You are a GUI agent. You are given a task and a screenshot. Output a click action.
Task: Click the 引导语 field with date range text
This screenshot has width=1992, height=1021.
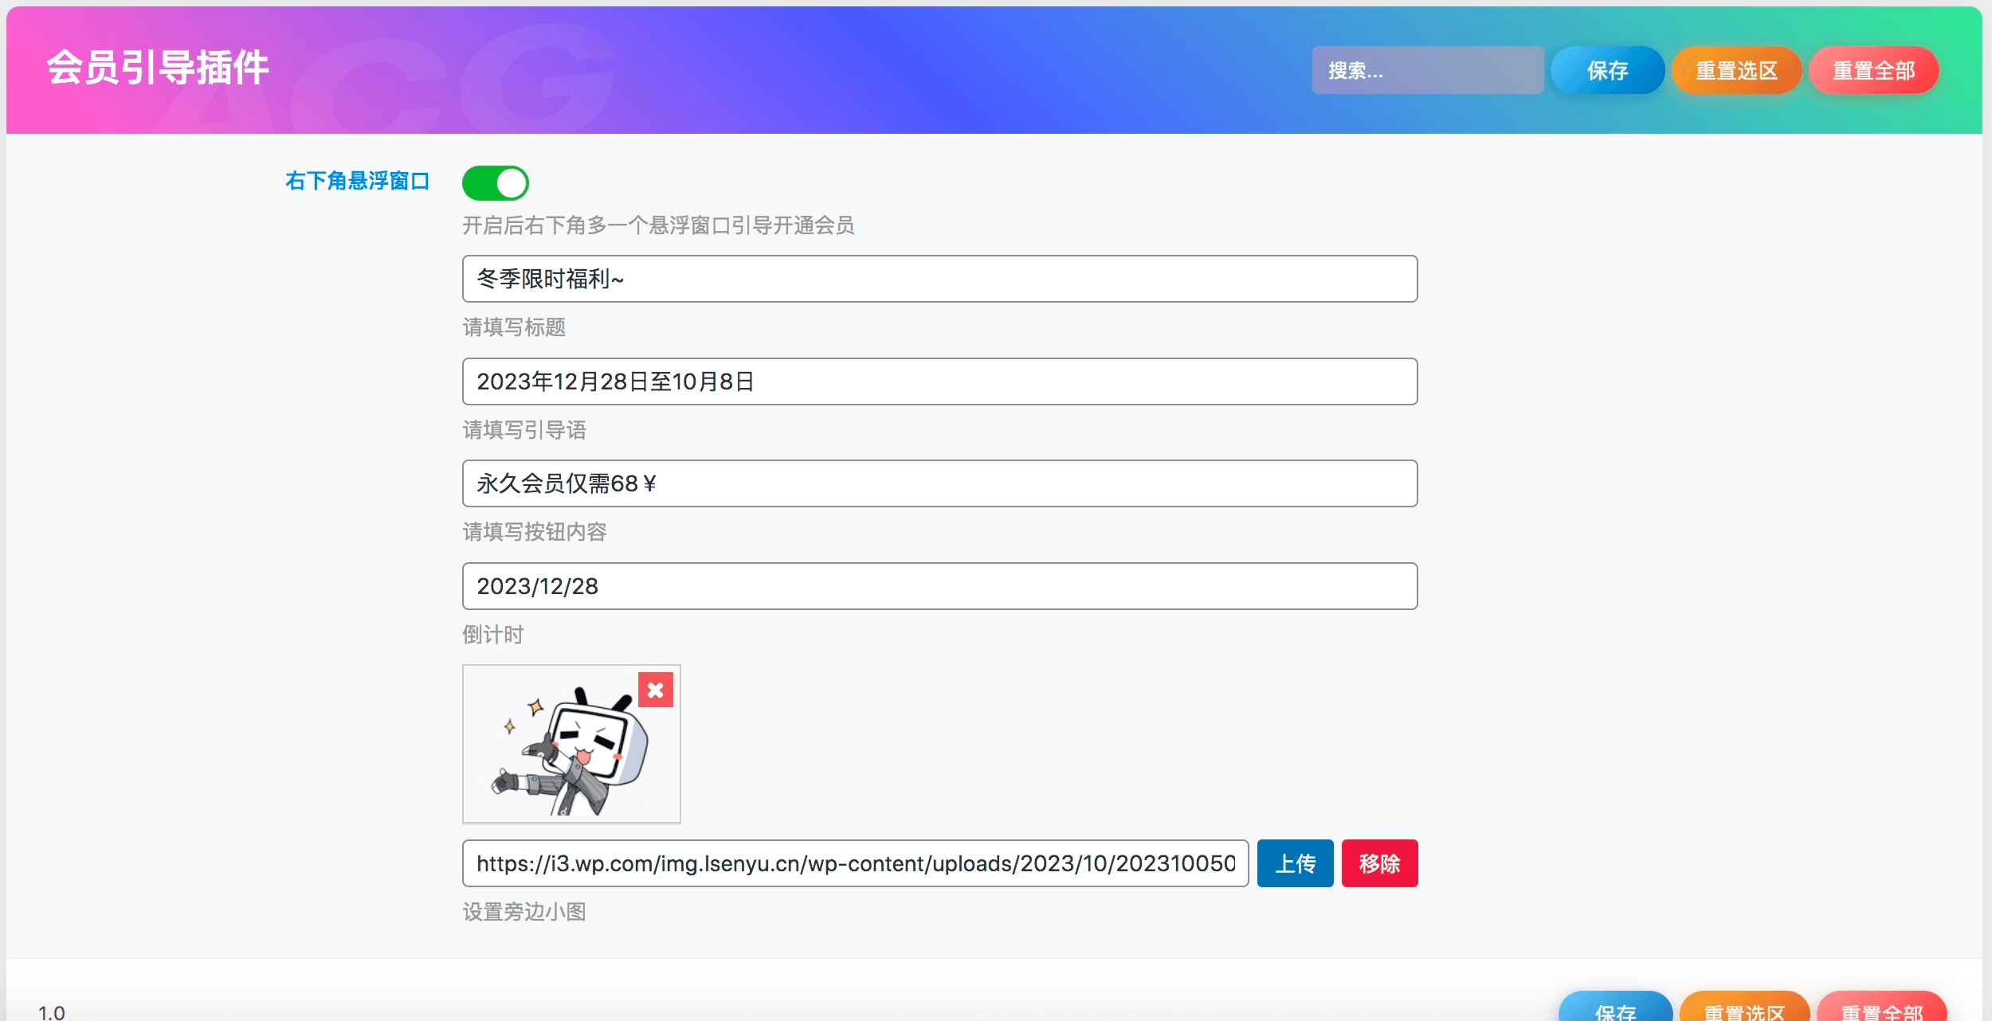pyautogui.click(x=940, y=381)
